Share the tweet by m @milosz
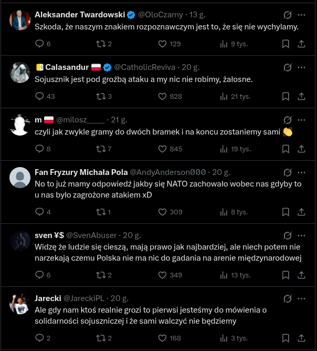The width and height of the screenshot is (317, 351). (x=301, y=149)
